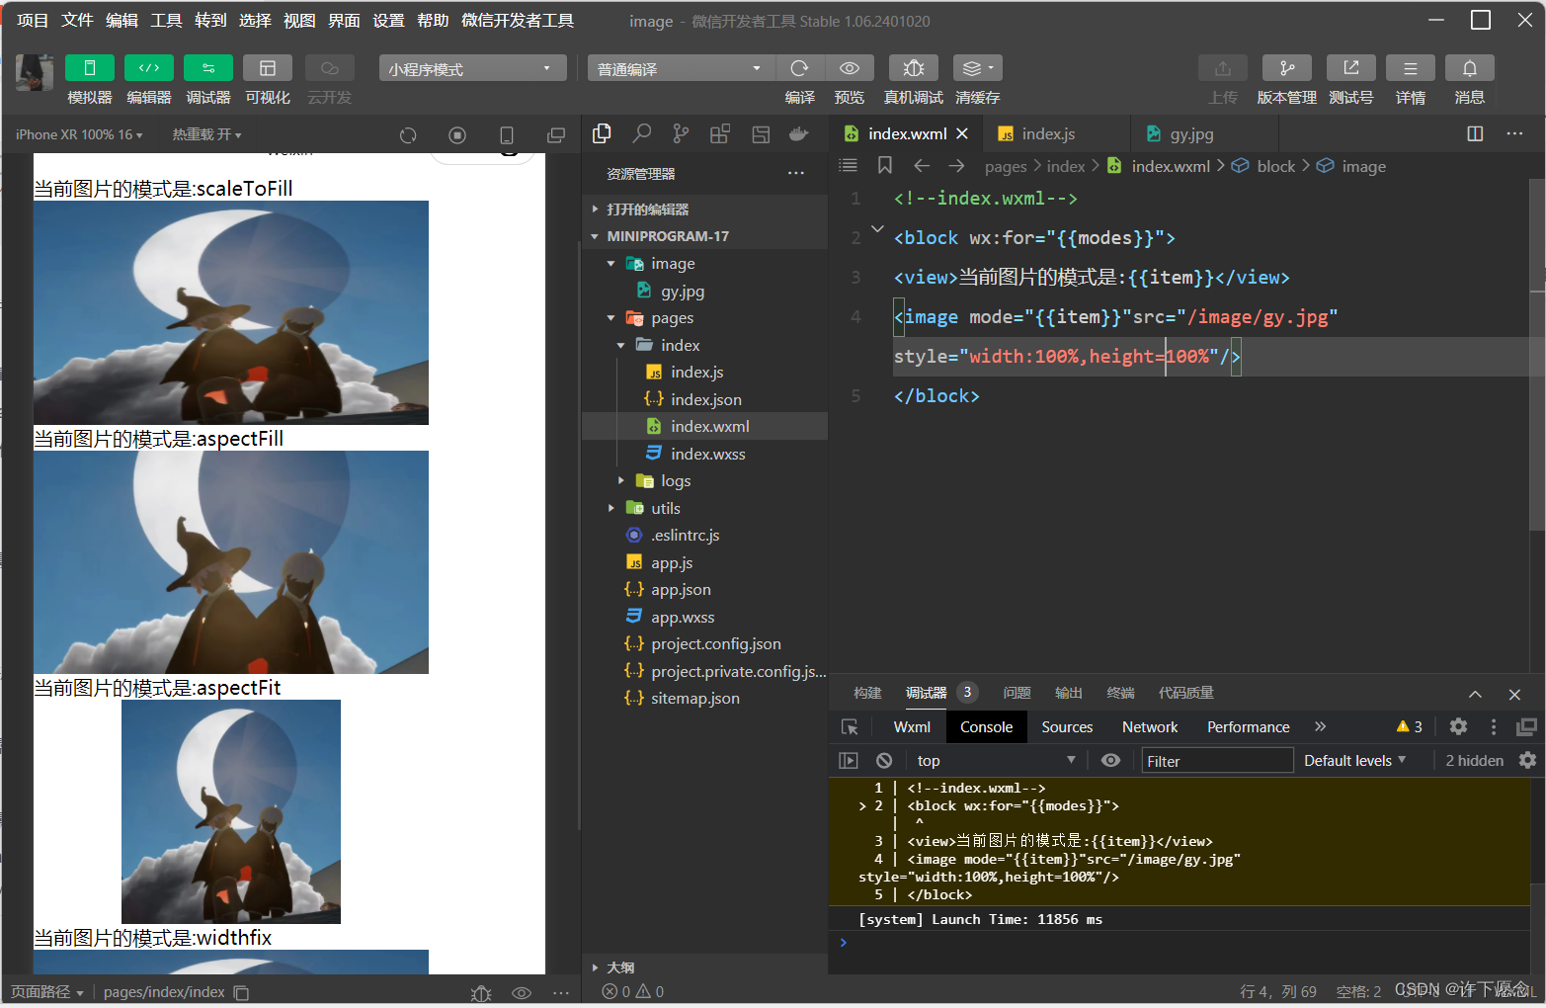
Task: Clear the console output
Action: (x=884, y=760)
